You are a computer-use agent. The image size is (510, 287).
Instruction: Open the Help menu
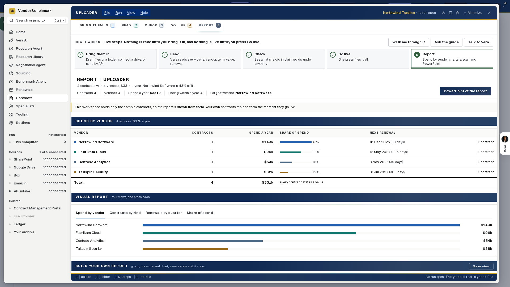pyautogui.click(x=144, y=13)
